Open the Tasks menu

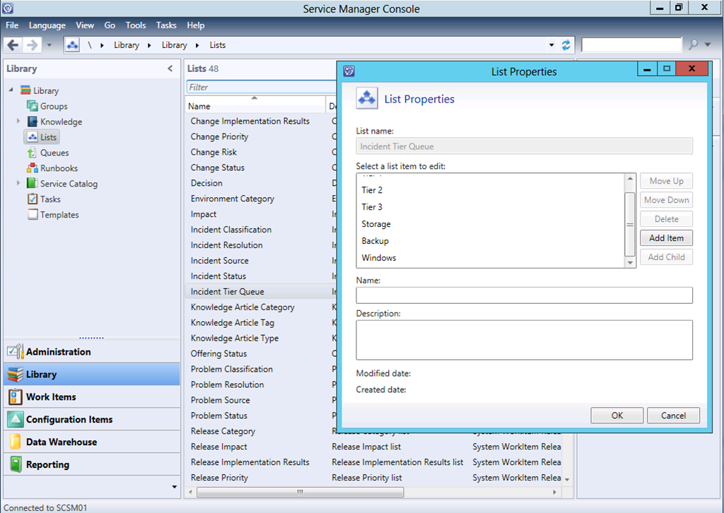(166, 25)
